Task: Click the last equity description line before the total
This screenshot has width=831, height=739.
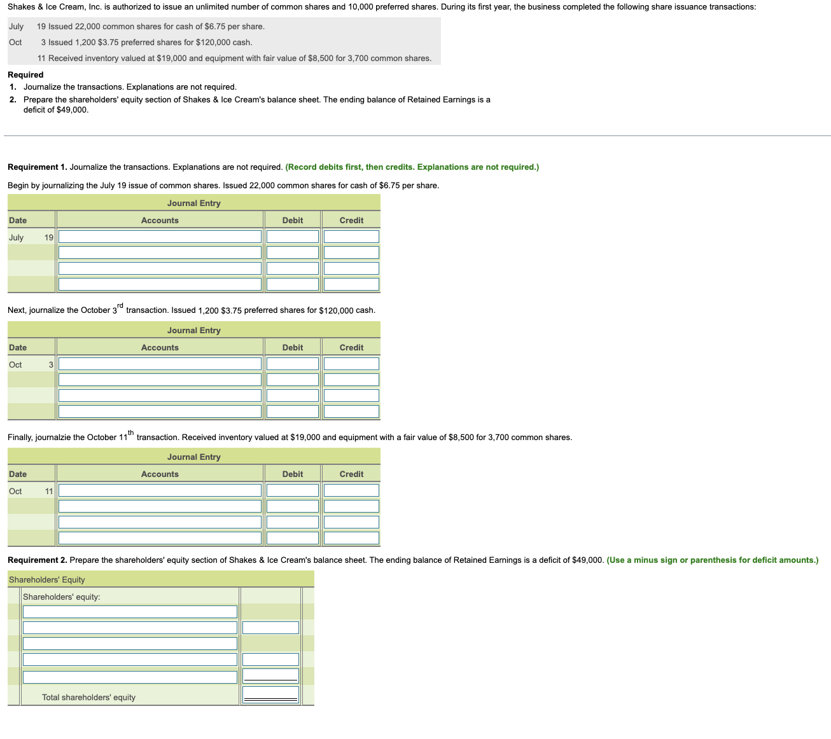Action: 130,677
